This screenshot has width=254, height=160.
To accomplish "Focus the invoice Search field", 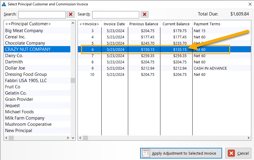I will point(116,15).
